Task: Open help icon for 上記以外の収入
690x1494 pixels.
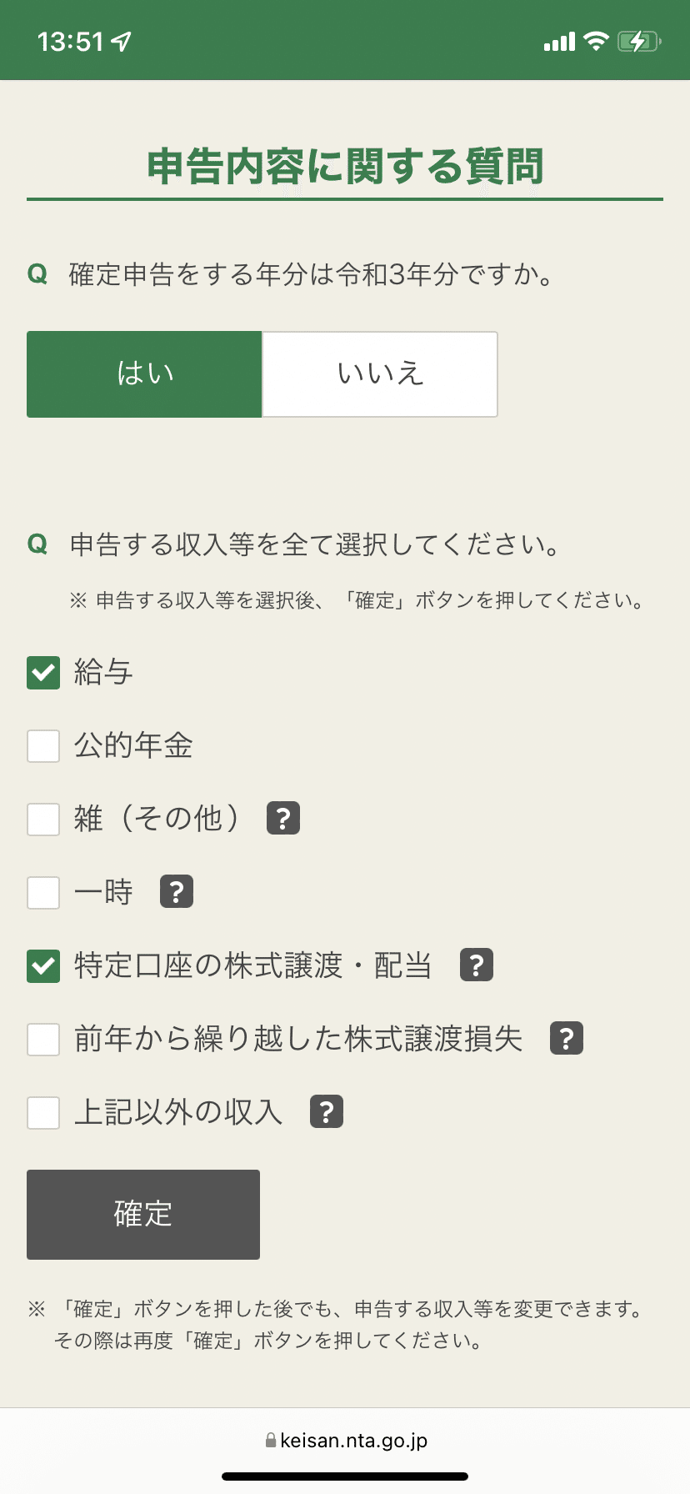Action: tap(327, 1111)
